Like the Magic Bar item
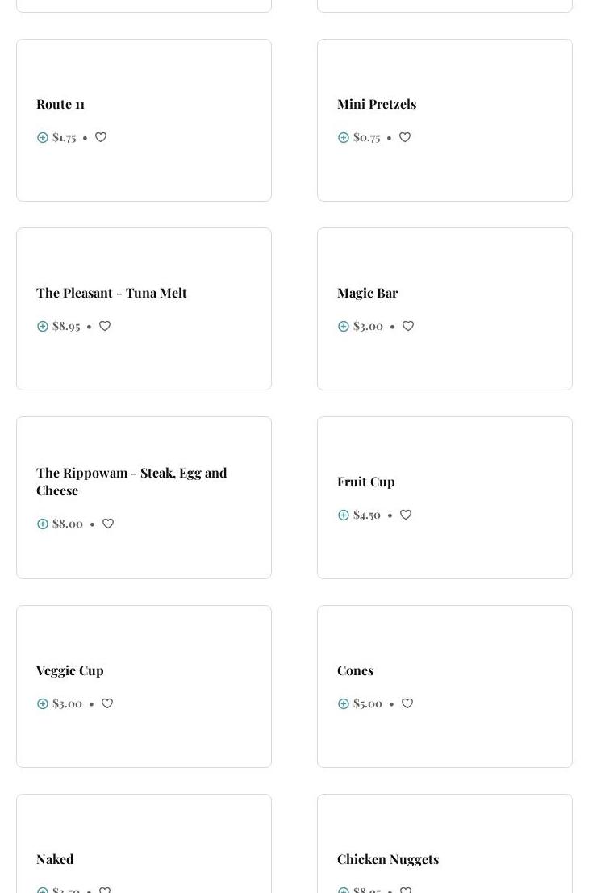 pos(408,326)
